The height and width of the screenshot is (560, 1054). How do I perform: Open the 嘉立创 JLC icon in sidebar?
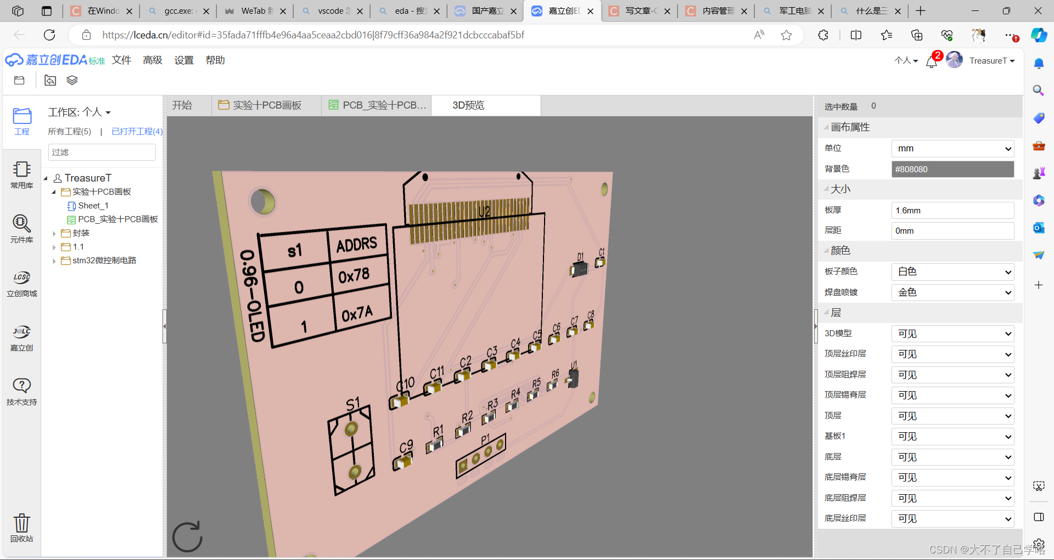pos(22,338)
